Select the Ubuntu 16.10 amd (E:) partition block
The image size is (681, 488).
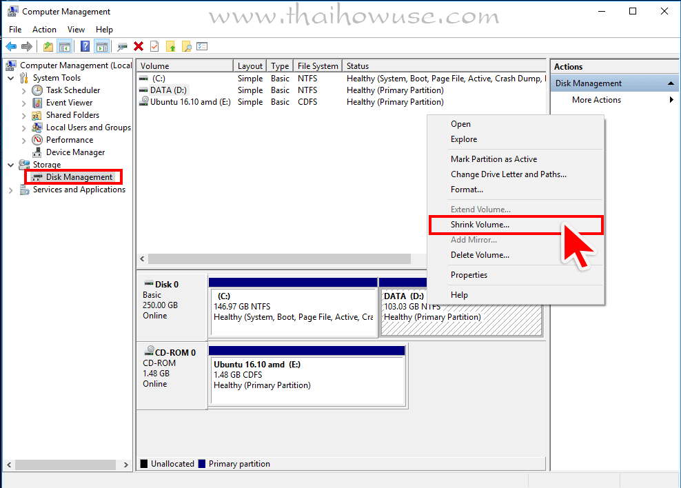pos(307,376)
